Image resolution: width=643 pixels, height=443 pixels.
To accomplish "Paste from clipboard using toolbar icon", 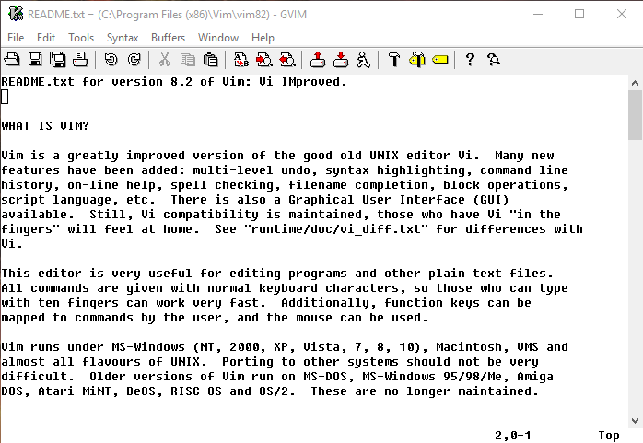I will [x=211, y=60].
